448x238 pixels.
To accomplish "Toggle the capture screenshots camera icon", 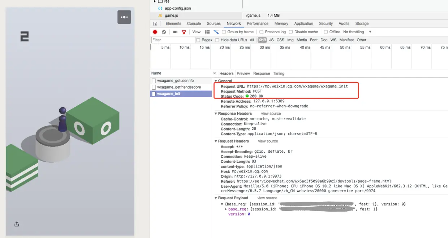I will tap(175, 32).
